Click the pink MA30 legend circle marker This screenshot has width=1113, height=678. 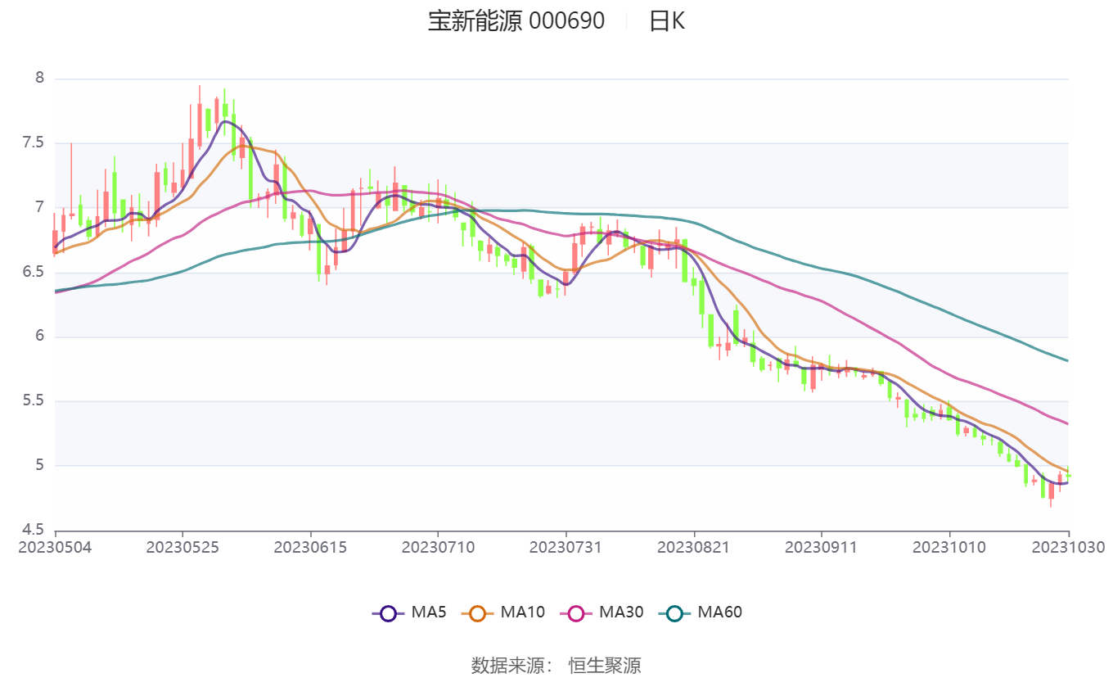point(576,612)
